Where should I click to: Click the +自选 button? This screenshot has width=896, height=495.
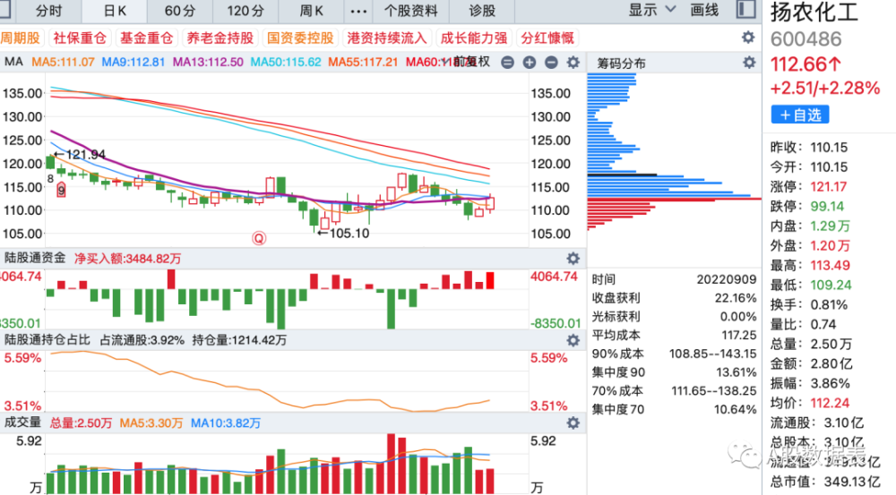pyautogui.click(x=800, y=115)
